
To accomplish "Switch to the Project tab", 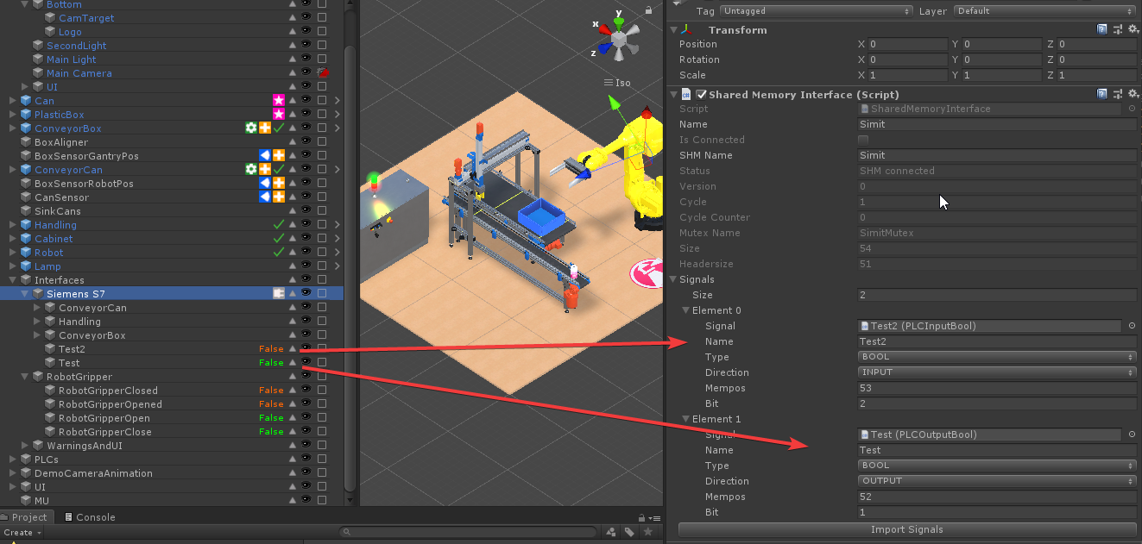I will coord(29,517).
